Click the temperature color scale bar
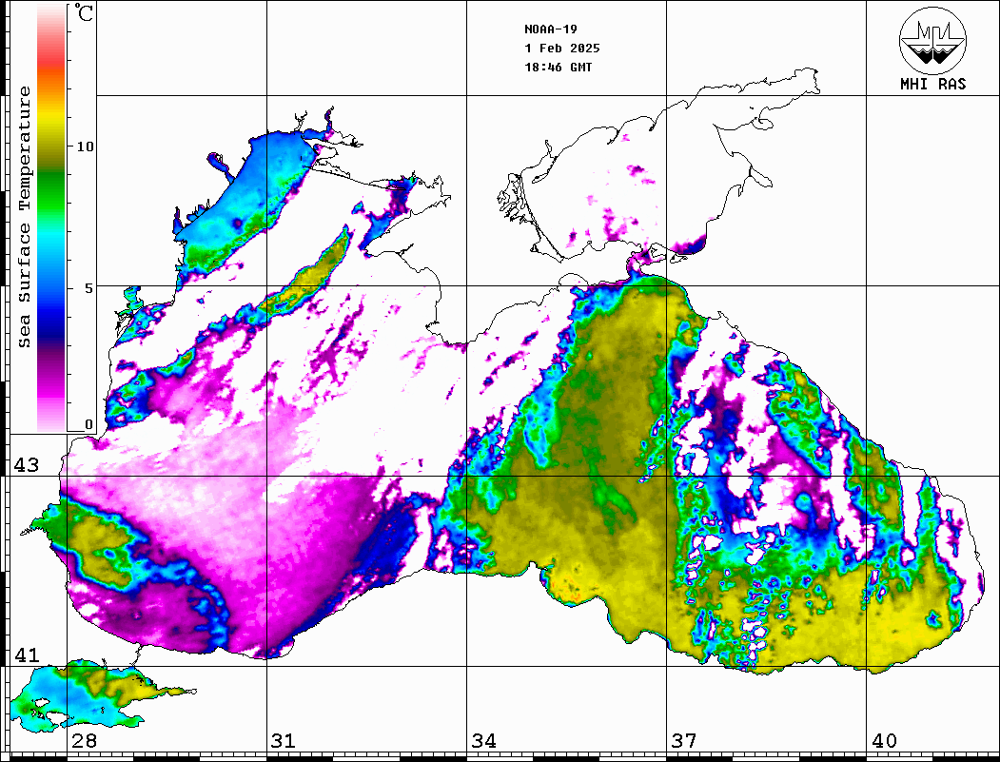The height and width of the screenshot is (762, 1000). (x=51, y=218)
